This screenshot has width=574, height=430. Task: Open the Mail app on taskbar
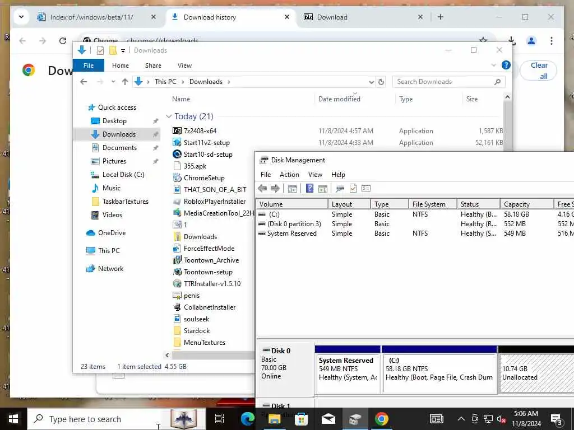pyautogui.click(x=328, y=419)
